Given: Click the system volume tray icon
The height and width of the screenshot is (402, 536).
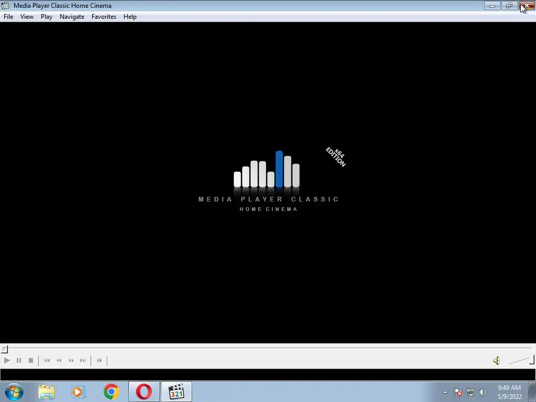Looking at the screenshot, I should [x=483, y=392].
